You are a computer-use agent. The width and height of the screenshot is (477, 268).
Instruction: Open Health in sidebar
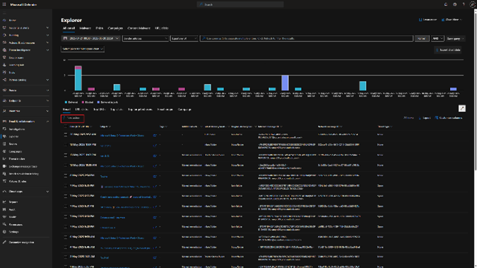(x=13, y=217)
